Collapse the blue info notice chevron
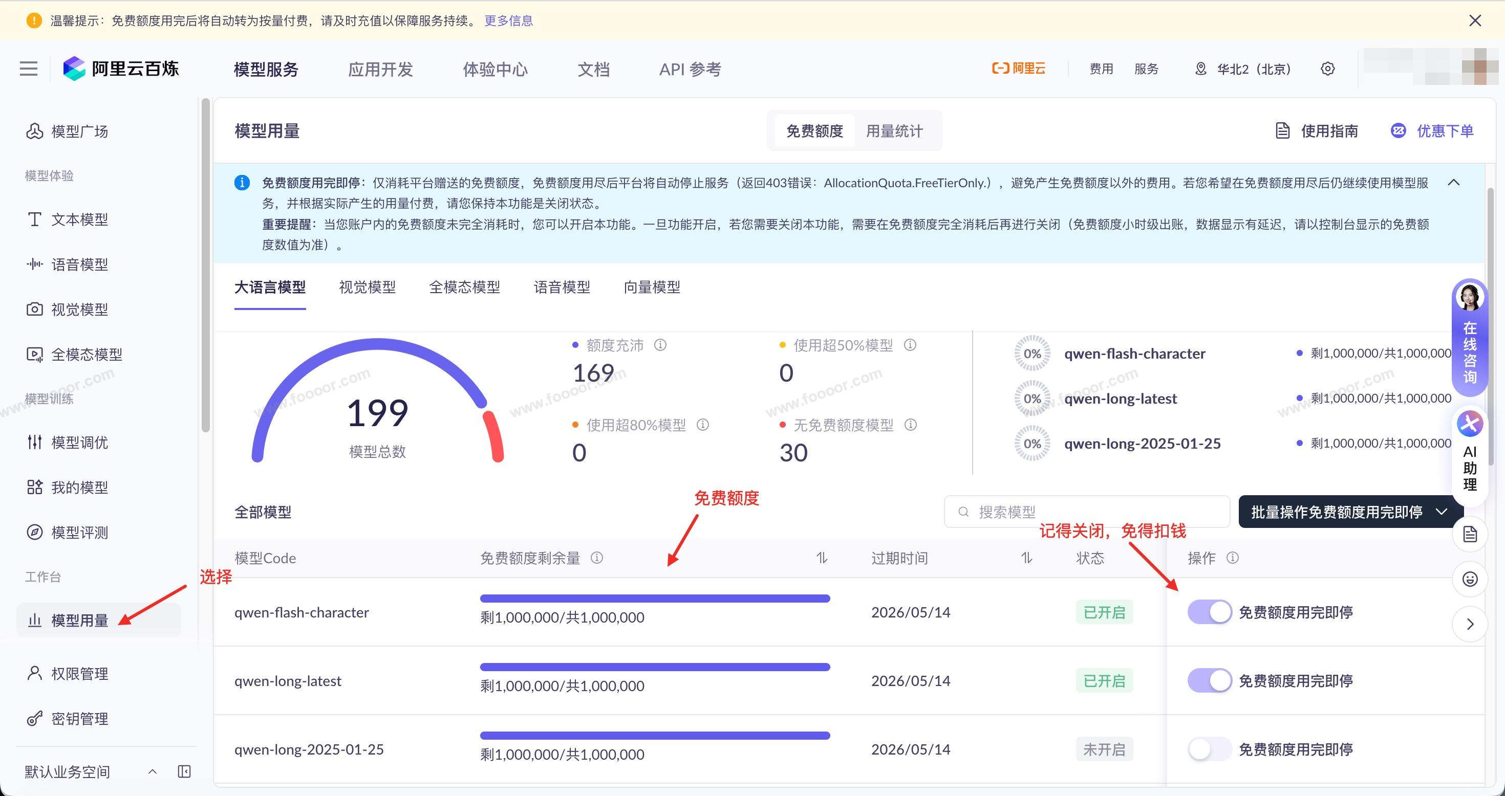This screenshot has height=796, width=1505. click(1454, 183)
